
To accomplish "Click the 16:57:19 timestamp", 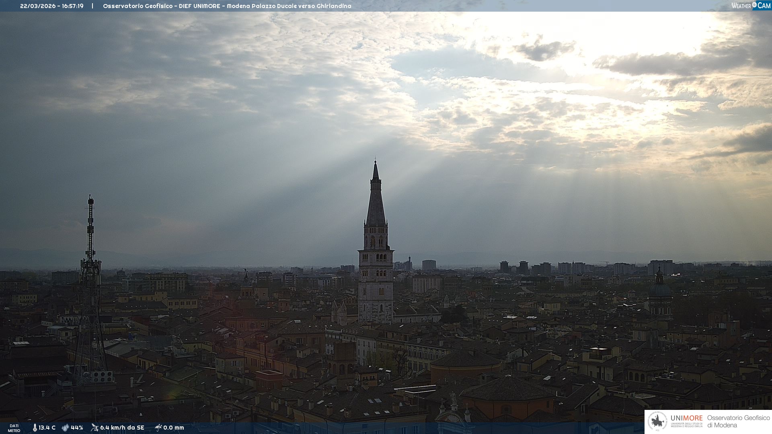I will click(73, 6).
